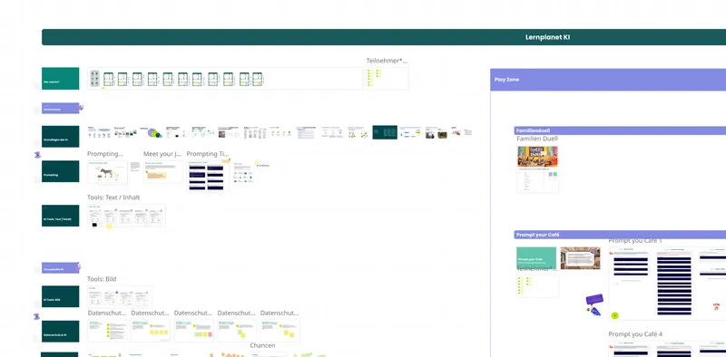Open the Datenschutz card with overlapping green and yellow stickies
The width and height of the screenshot is (726, 357).
coord(237,330)
